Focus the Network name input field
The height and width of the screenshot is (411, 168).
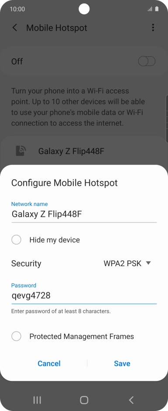pyautogui.click(x=84, y=214)
